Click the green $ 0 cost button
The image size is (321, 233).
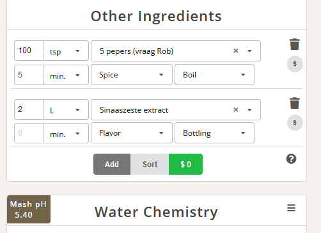coord(185,164)
